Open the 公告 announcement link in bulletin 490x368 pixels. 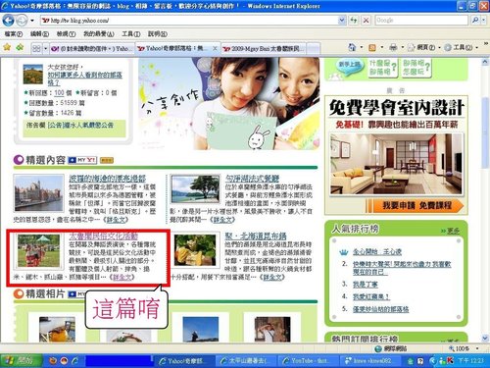pyautogui.click(x=80, y=125)
